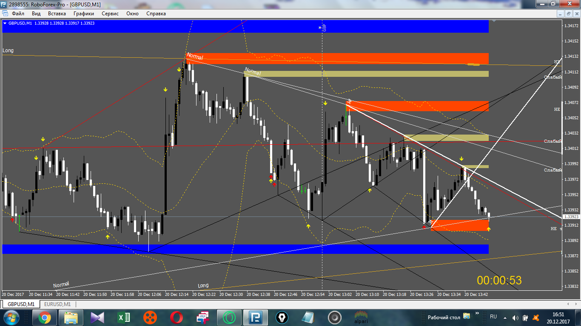Expand the triangle before GBPUSD,M1 chart header

(5, 23)
